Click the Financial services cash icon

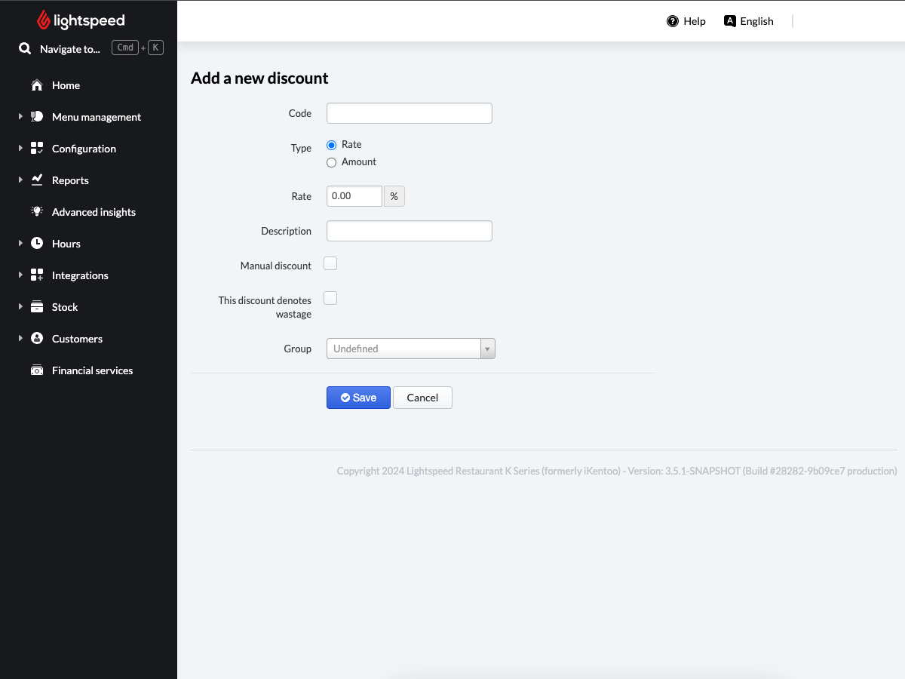(x=37, y=370)
